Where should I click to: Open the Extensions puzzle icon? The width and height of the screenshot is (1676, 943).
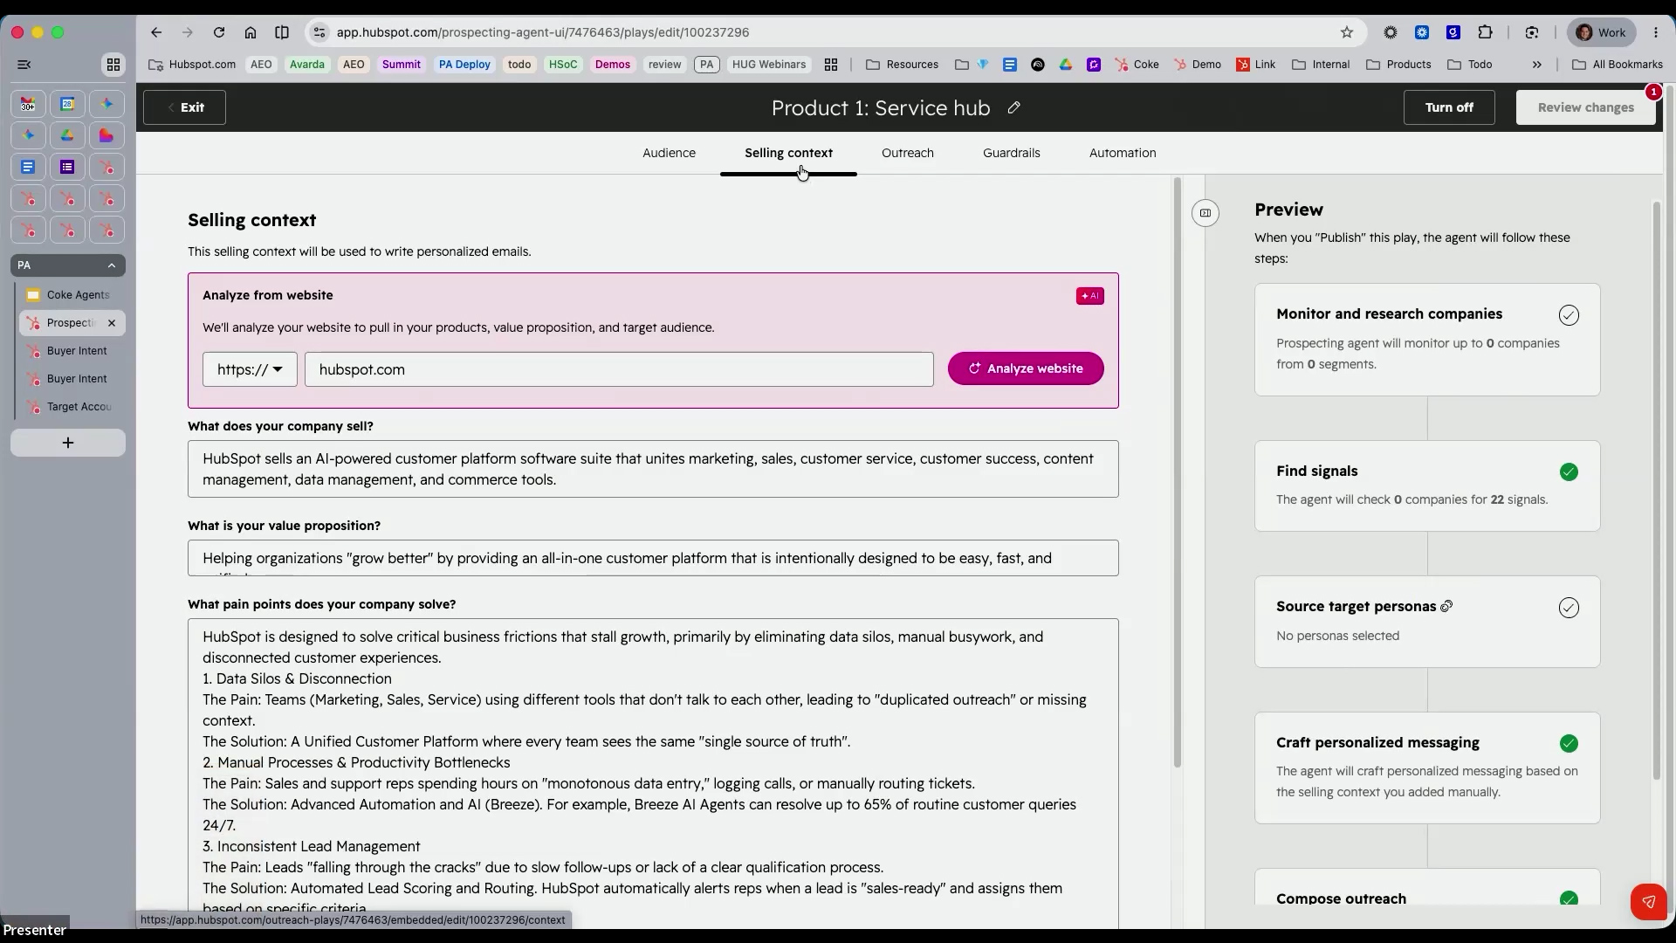[1485, 32]
